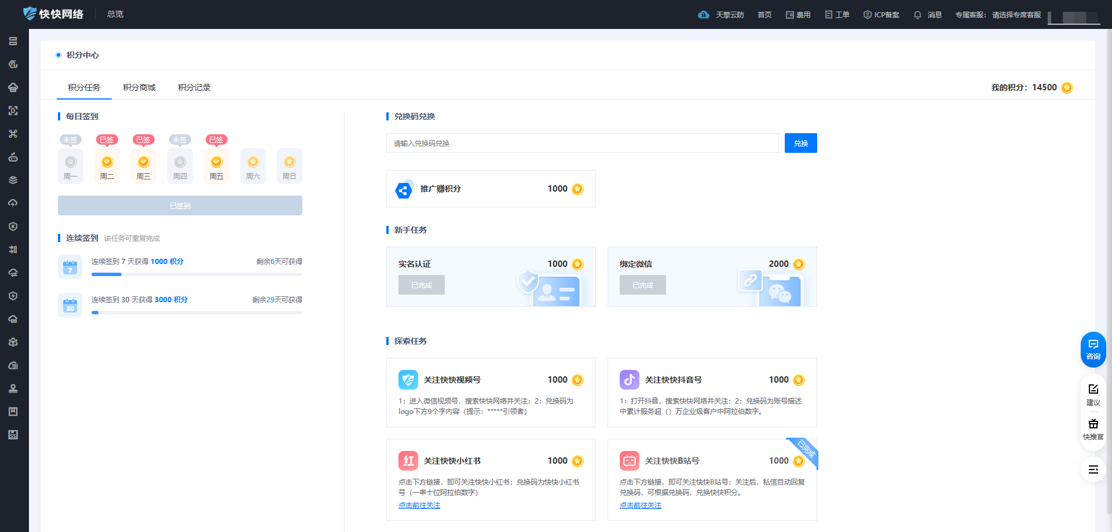Click the 关注快快小红书 red icon
The height and width of the screenshot is (532, 1112).
pyautogui.click(x=408, y=461)
